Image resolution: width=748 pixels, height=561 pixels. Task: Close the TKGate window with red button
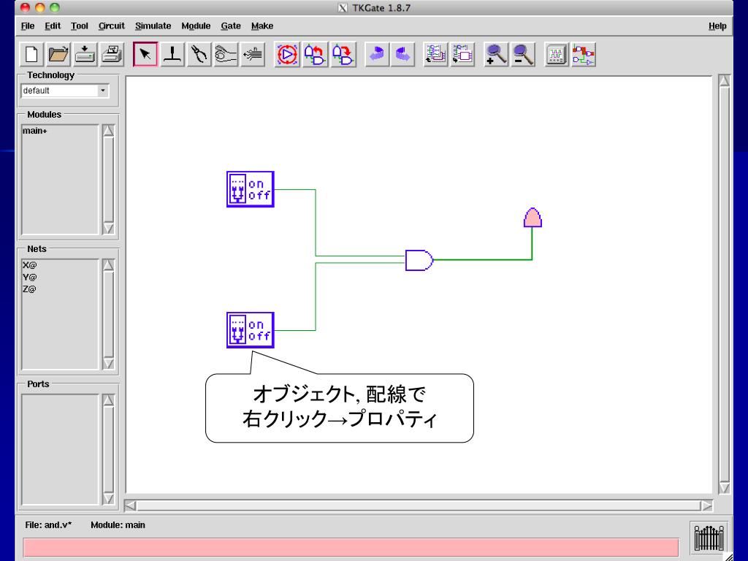click(x=26, y=7)
